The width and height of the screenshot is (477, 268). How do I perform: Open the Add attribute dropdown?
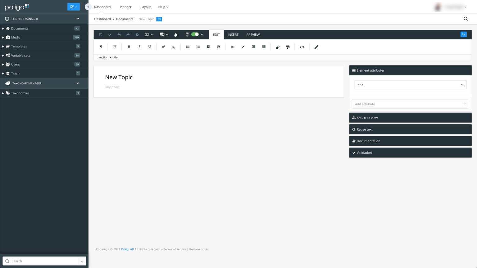[x=410, y=104]
